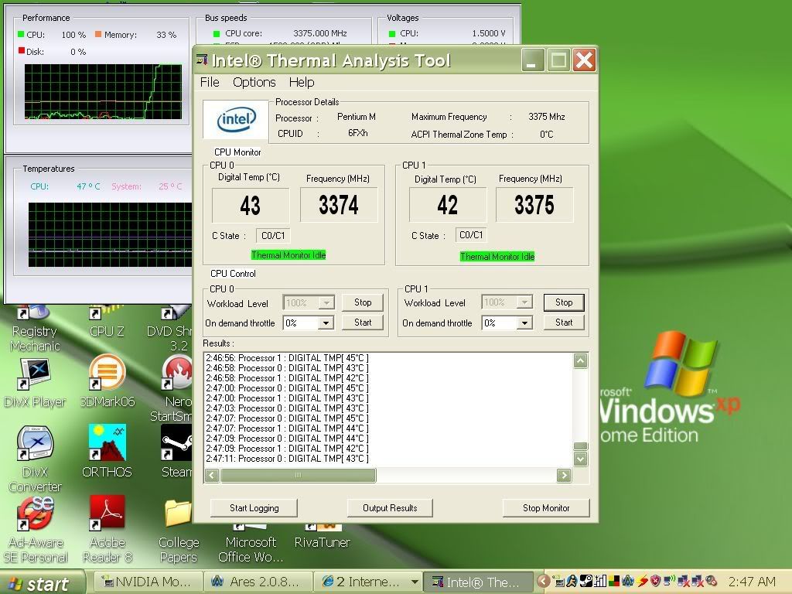Launch the ORTHOS desktop shortcut
Viewport: 792px width, 594px height.
[107, 451]
